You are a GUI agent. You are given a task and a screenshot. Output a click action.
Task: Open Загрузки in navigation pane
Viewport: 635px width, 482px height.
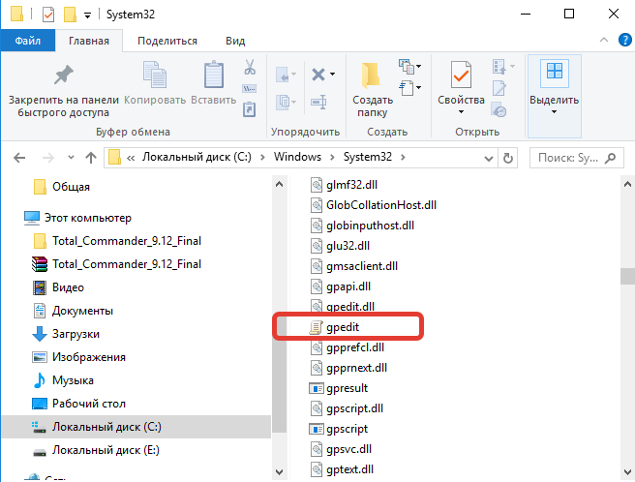pos(66,334)
